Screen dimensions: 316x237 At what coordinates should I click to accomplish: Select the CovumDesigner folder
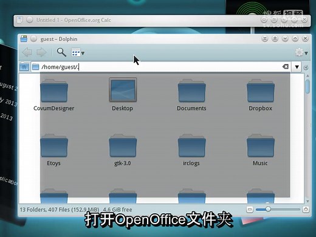click(x=54, y=95)
